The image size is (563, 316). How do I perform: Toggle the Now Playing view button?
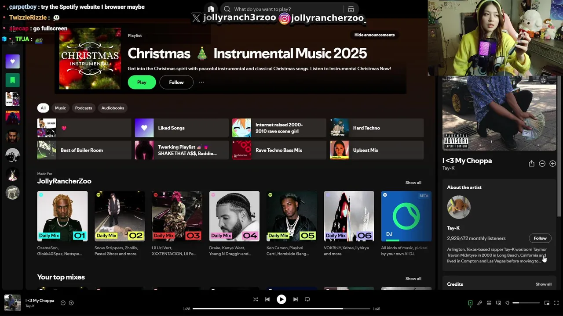click(x=470, y=303)
